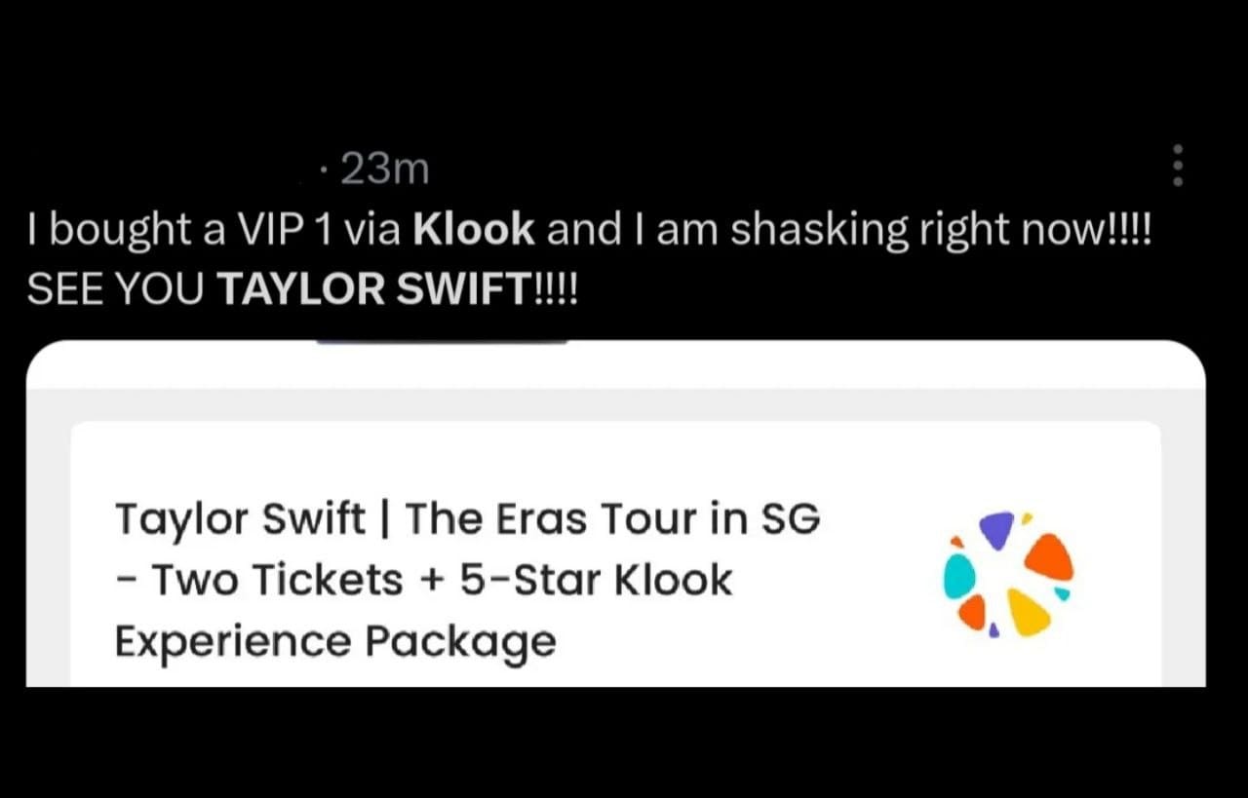The width and height of the screenshot is (1248, 798).
Task: Click the teal shape in Klook logo
Action: (x=958, y=577)
